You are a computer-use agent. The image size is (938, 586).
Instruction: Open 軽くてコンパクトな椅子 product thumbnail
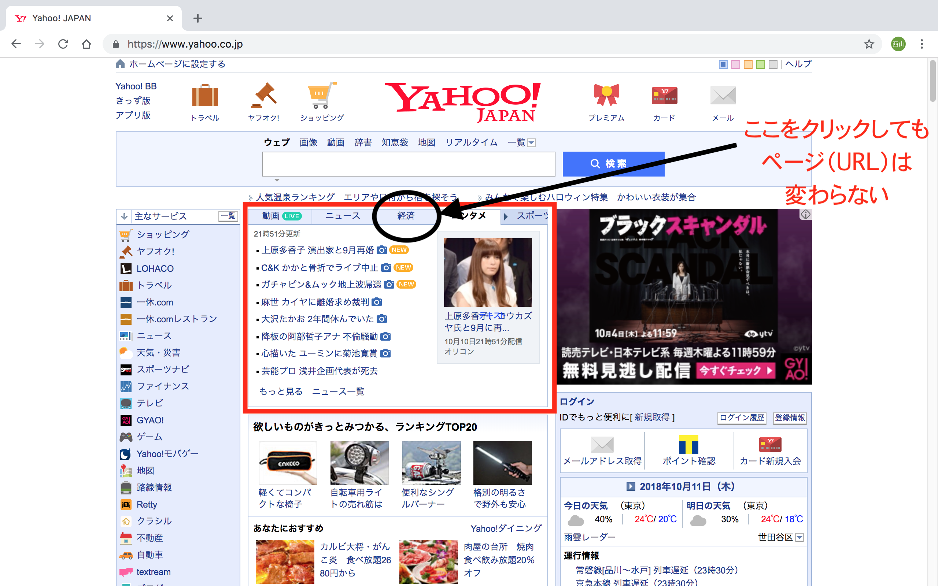pyautogui.click(x=288, y=463)
